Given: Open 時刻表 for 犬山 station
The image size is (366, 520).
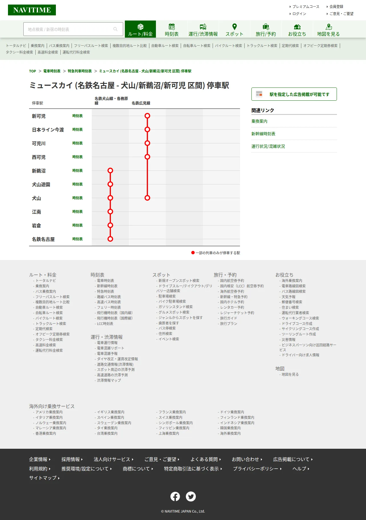Looking at the screenshot, I should (x=78, y=198).
